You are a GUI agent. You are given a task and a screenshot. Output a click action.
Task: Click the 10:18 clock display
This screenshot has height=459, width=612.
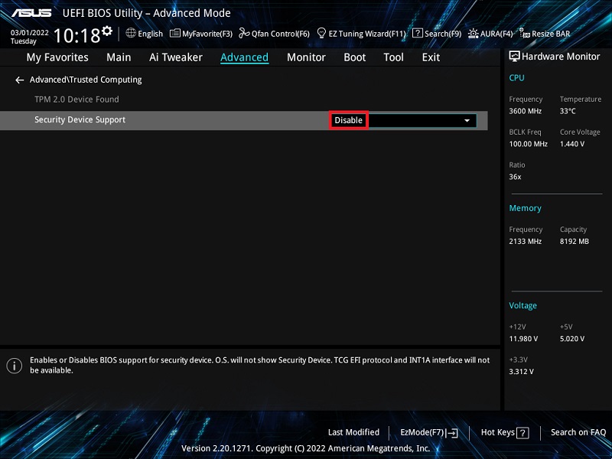click(x=77, y=36)
